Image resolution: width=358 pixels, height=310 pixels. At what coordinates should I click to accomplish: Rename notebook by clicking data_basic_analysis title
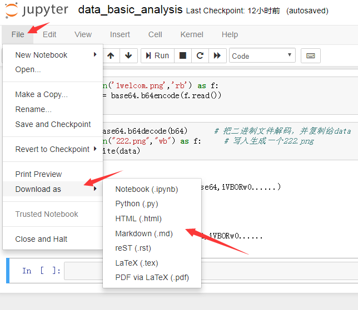point(130,10)
